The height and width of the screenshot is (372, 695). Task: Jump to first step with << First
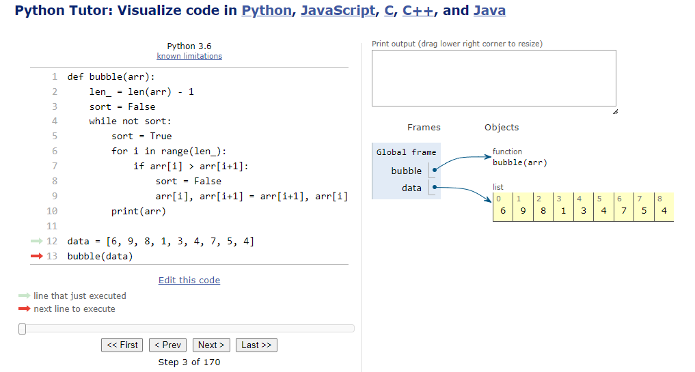122,345
